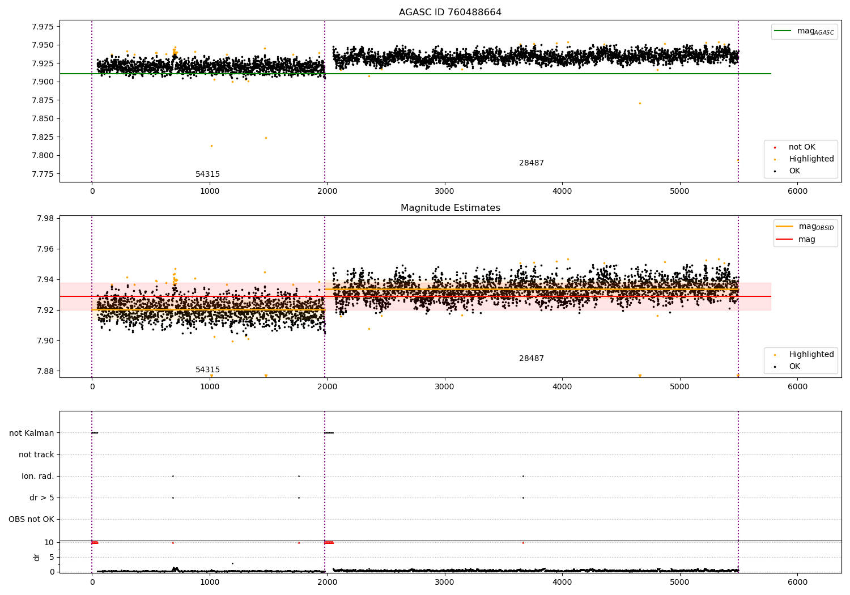Viewport: 850px width, 595px height.
Task: Click the 'not track' row label
Action: click(36, 454)
